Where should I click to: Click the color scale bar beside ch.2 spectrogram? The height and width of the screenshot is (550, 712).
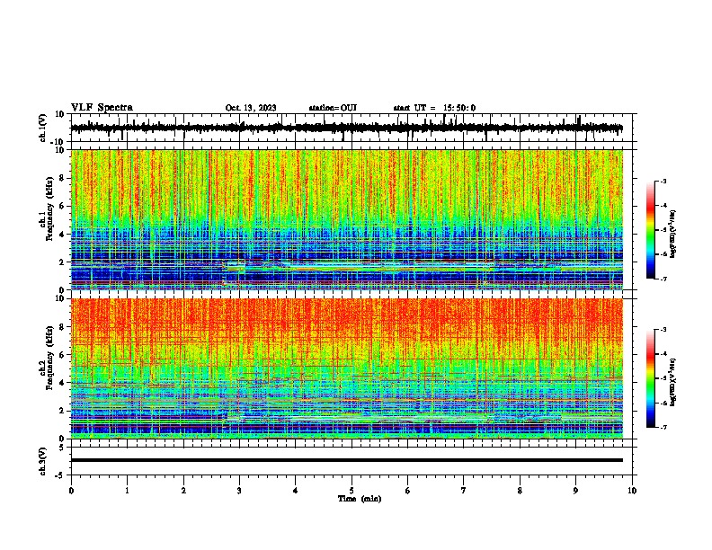(650, 378)
